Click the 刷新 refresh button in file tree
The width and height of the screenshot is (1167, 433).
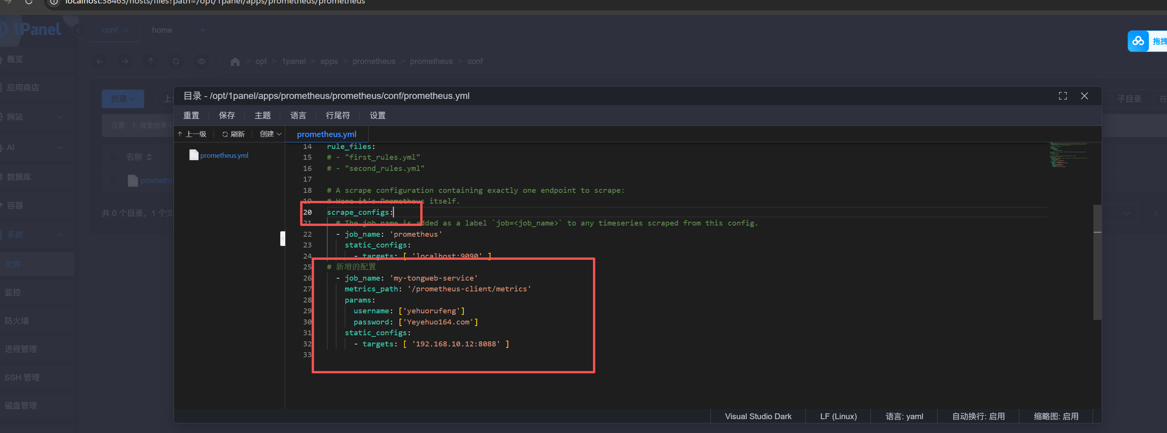click(x=233, y=134)
